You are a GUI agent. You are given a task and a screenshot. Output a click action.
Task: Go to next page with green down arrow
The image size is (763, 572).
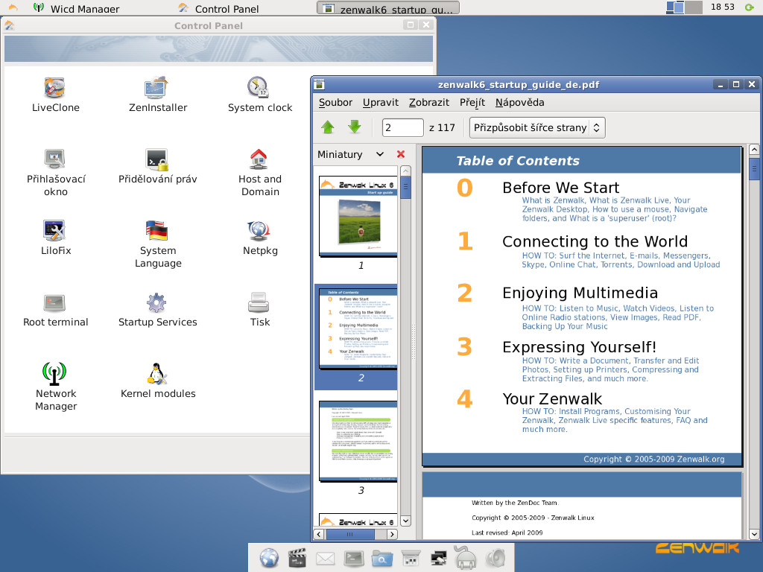355,127
